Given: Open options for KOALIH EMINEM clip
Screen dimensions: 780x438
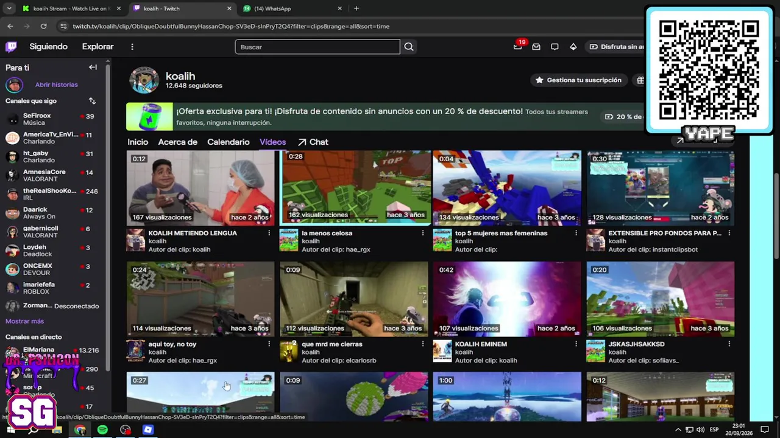Looking at the screenshot, I should click(576, 344).
